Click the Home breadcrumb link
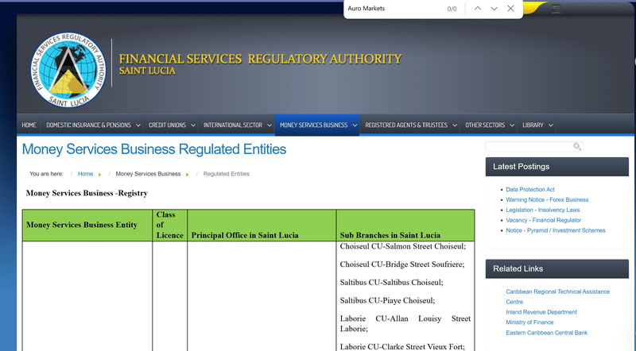Image resolution: width=636 pixels, height=351 pixels. [x=85, y=173]
